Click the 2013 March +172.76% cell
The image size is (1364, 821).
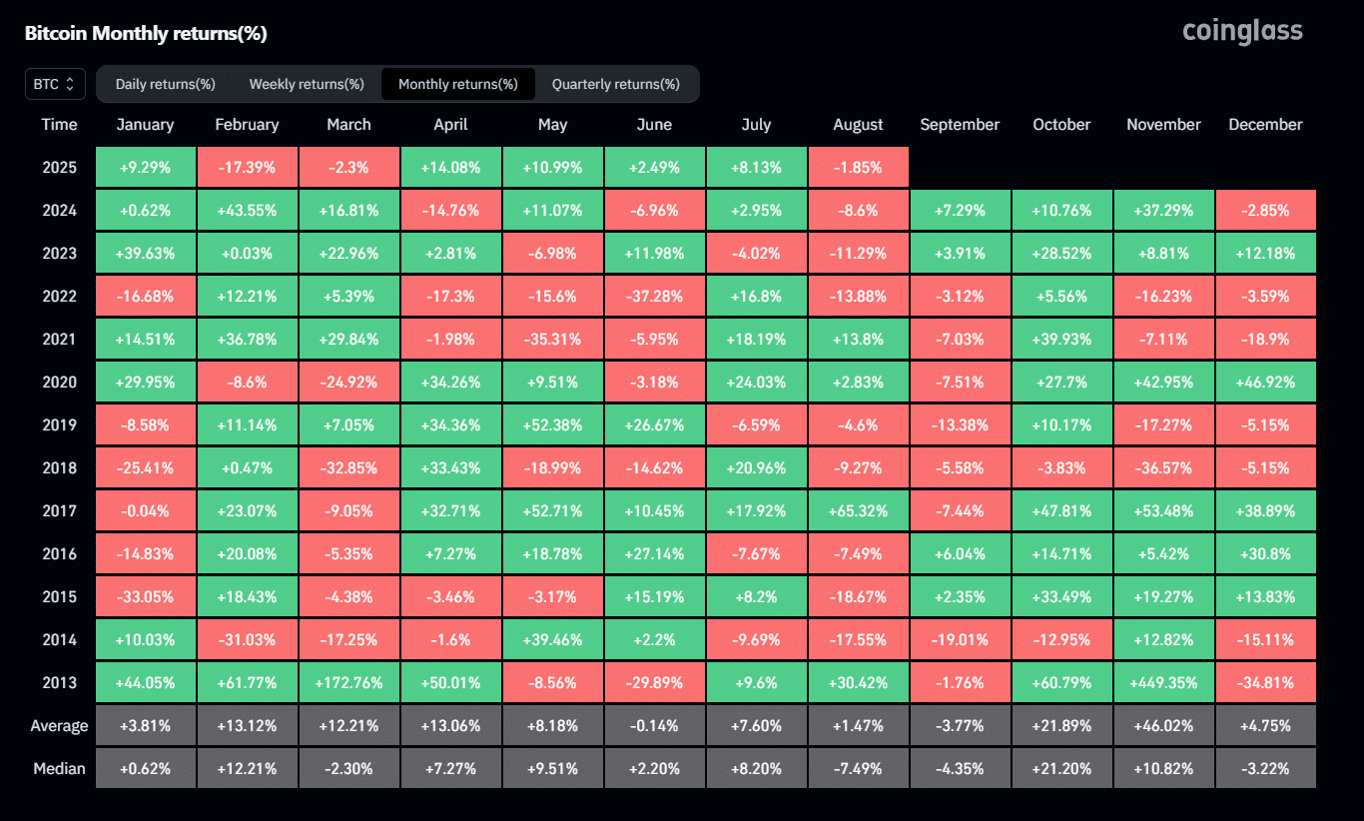pos(349,683)
